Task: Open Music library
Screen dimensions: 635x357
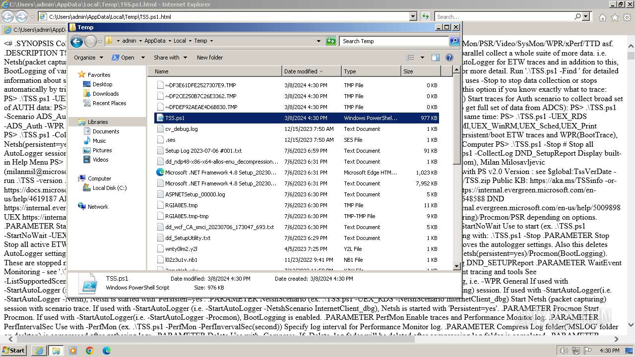Action: 99,141
